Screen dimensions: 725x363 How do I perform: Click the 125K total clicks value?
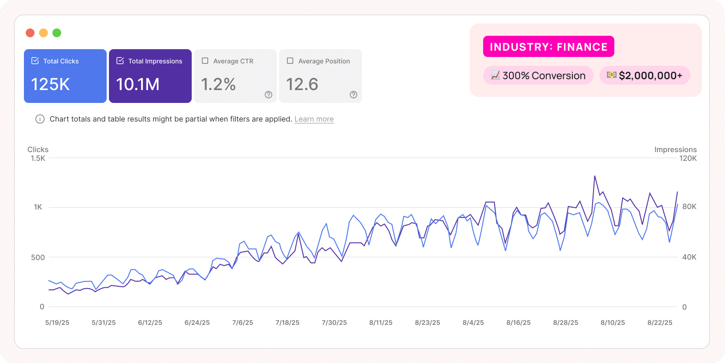point(51,85)
